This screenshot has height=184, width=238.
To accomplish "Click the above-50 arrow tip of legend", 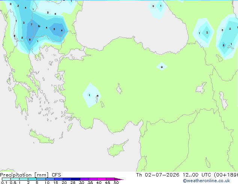I will 119,179.
